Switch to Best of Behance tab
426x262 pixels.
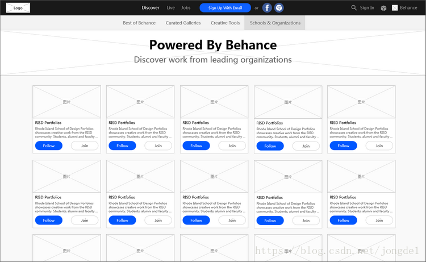coord(139,23)
